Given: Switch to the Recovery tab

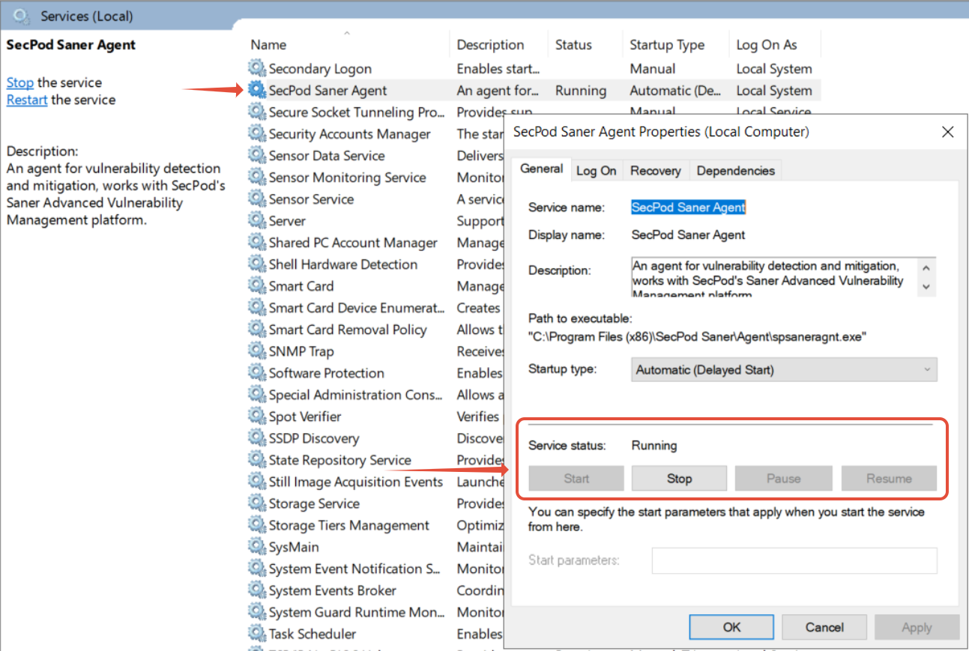Looking at the screenshot, I should (656, 171).
